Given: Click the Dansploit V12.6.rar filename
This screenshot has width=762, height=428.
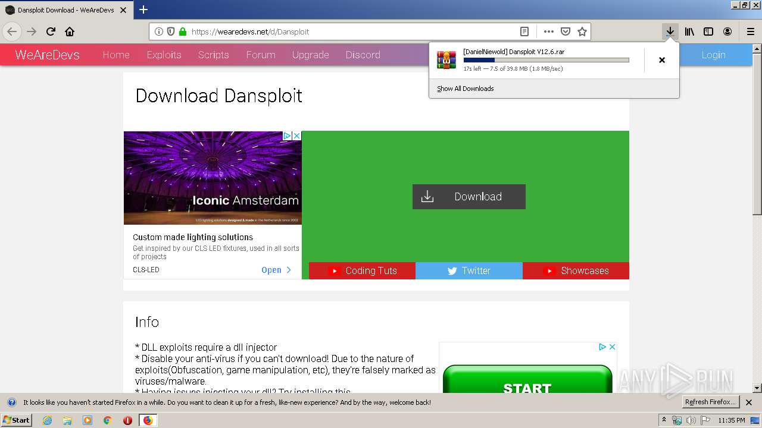Looking at the screenshot, I should click(x=514, y=52).
